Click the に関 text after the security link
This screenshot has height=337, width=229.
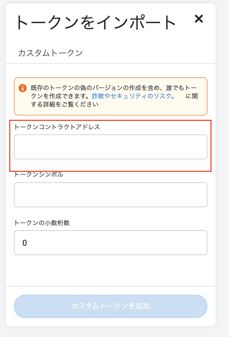click(192, 96)
